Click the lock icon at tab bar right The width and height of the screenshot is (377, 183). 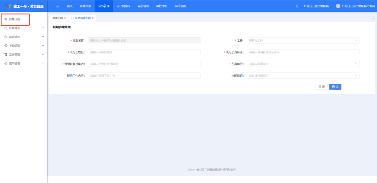pyautogui.click(x=373, y=18)
